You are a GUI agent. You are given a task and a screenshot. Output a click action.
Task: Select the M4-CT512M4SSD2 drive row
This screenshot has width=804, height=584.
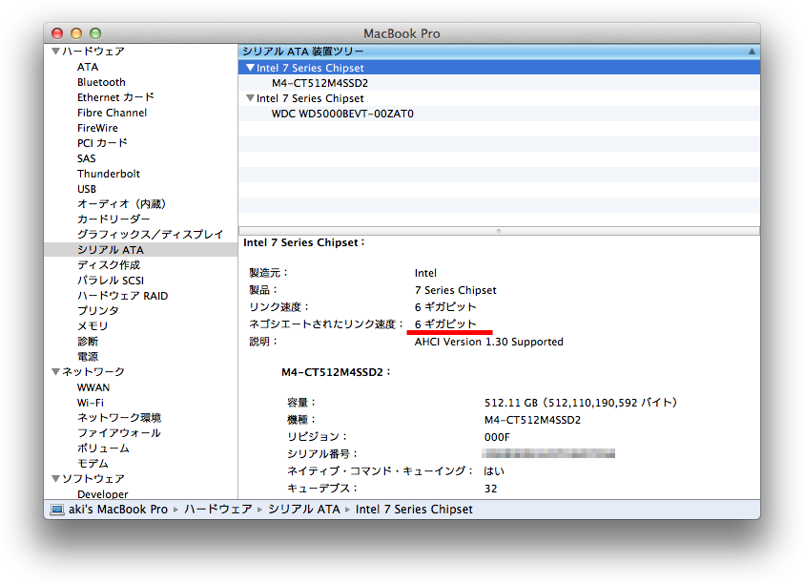click(499, 83)
